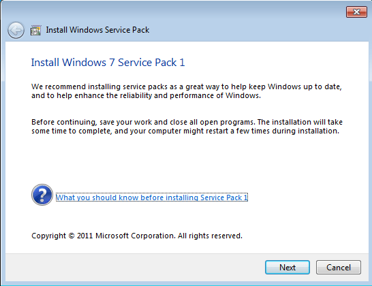Click the 'Before continuing, save your work' line
This screenshot has height=286, width=372.
187,122
